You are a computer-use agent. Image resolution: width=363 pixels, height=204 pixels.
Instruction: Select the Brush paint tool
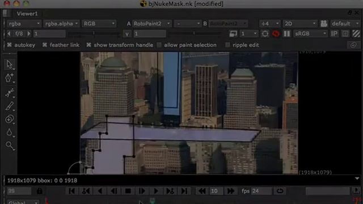(9, 106)
